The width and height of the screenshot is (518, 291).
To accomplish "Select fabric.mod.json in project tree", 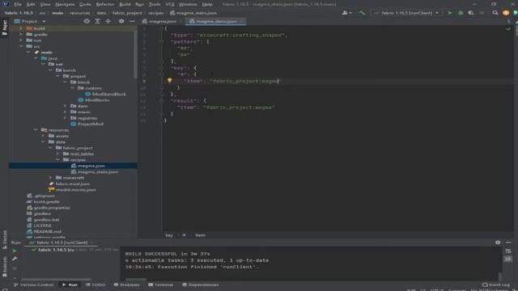I will [72, 183].
